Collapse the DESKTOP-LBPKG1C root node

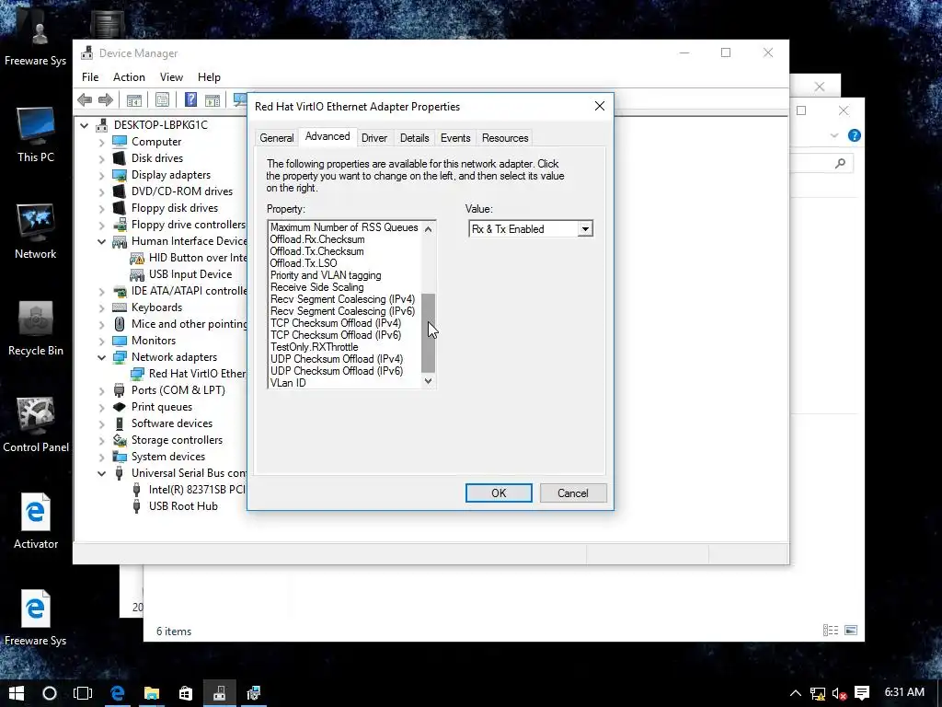[84, 125]
